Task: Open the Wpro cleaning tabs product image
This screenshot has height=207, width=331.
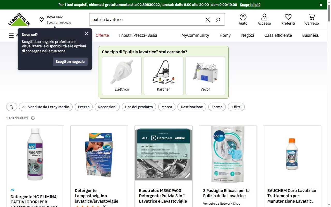Action: (x=228, y=154)
